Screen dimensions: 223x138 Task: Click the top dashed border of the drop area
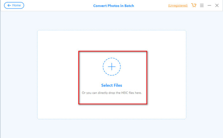click(x=111, y=30)
